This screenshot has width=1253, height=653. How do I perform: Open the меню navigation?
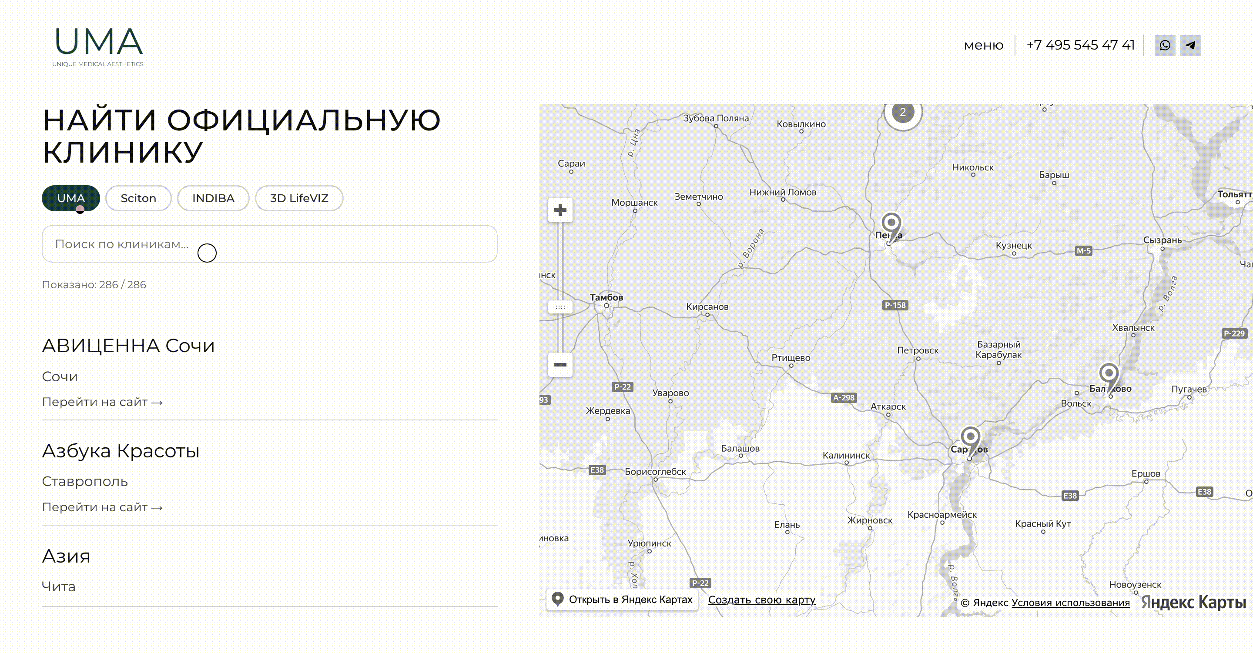pyautogui.click(x=984, y=45)
